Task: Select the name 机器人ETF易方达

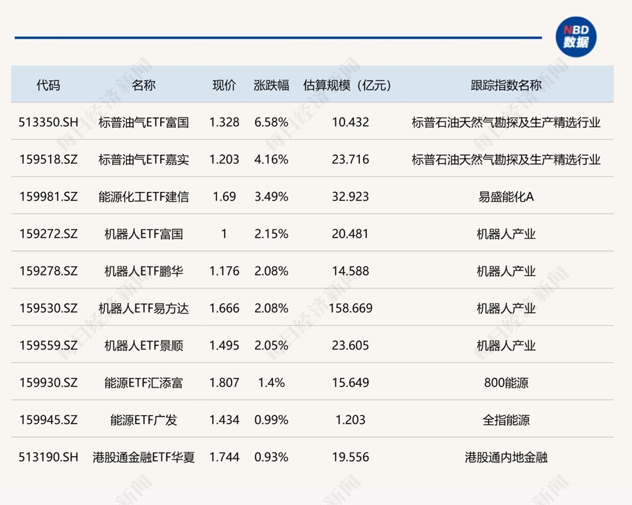Action: tap(143, 308)
